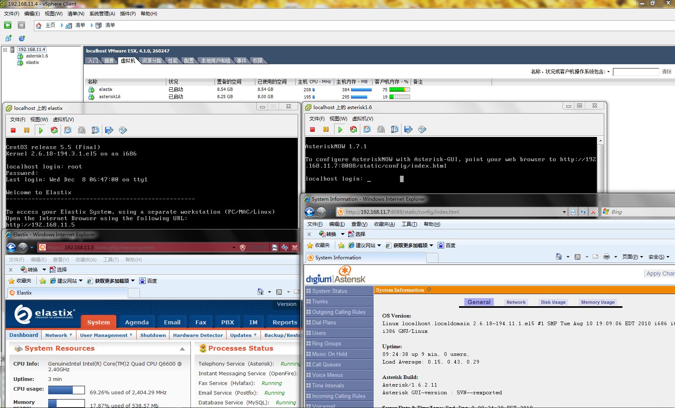Open the 建议网站 dropdown in System Information IE
The height and width of the screenshot is (408, 675).
tap(379, 245)
